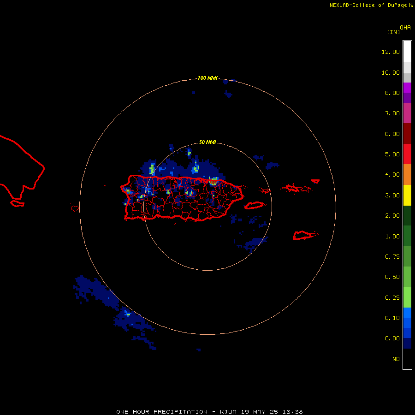
Task: Pick the light green swatch at 0.25
Action: point(407,297)
